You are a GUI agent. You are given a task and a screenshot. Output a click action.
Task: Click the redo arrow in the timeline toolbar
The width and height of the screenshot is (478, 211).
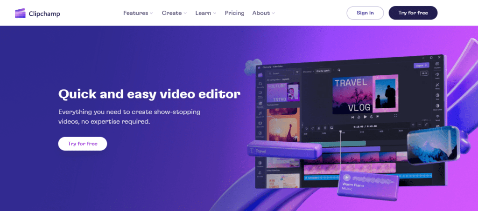click(312, 128)
